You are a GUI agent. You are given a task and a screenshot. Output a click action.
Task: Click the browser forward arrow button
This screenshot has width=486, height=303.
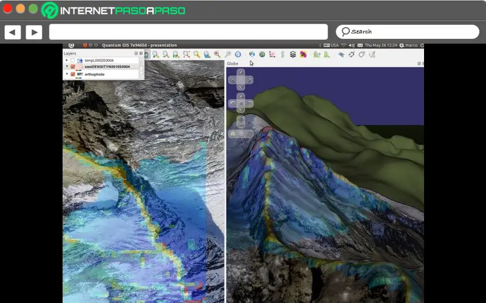34,32
